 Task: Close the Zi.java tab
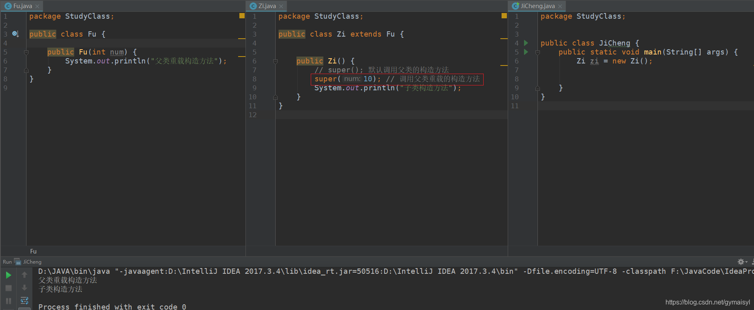(281, 6)
